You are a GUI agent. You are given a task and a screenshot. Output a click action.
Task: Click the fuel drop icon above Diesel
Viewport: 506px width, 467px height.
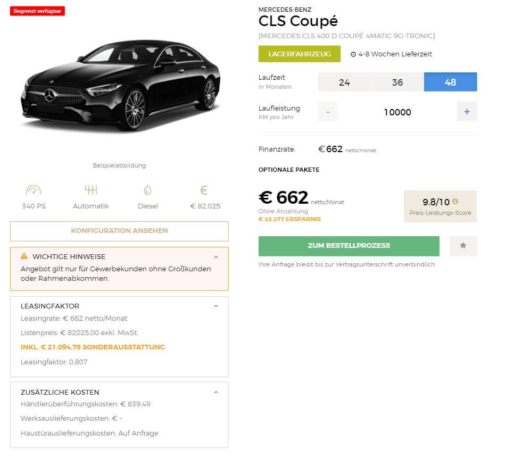[148, 190]
